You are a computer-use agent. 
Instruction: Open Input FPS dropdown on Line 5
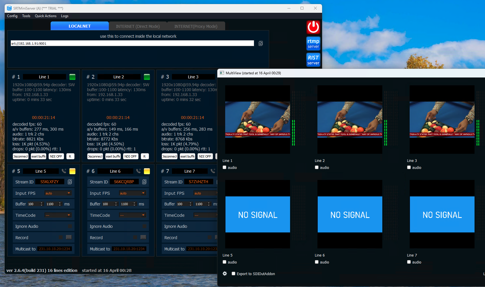tap(58, 193)
